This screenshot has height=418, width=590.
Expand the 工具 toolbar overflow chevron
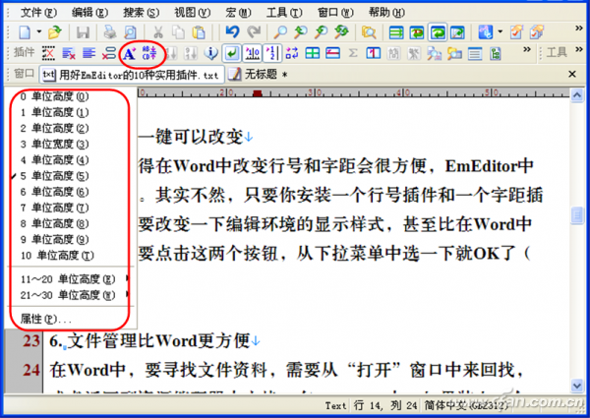pyautogui.click(x=579, y=49)
